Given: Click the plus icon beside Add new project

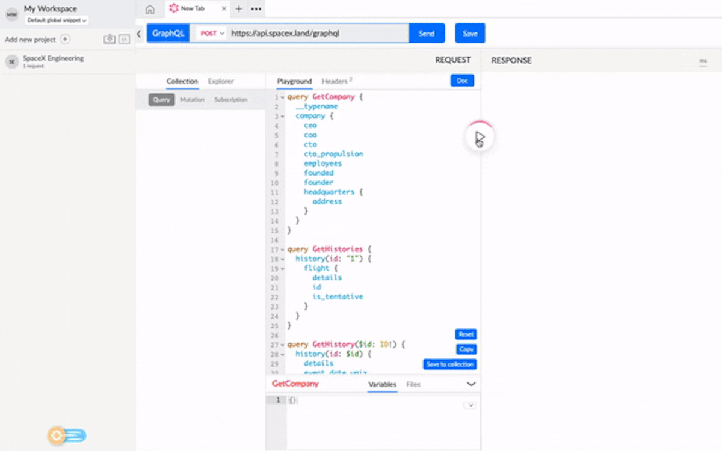Looking at the screenshot, I should point(66,40).
